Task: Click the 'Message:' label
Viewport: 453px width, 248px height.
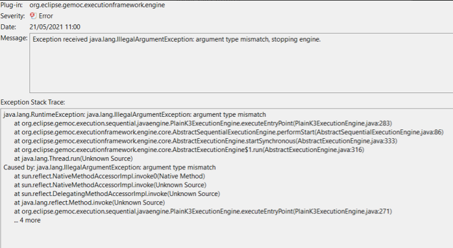Action: 14,38
